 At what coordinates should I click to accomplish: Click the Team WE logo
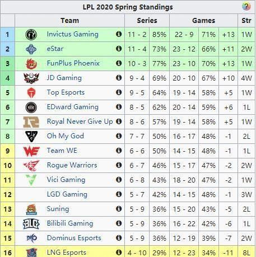tap(31, 151)
